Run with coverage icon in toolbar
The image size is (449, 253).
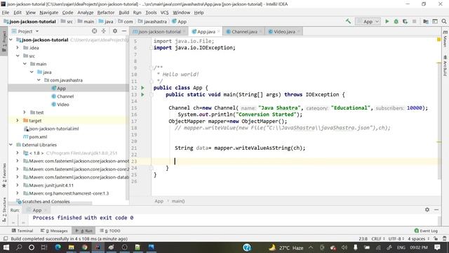405,21
